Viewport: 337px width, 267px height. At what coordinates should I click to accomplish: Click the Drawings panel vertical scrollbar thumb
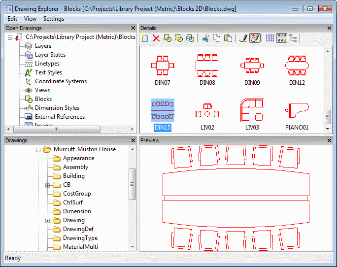(132, 184)
